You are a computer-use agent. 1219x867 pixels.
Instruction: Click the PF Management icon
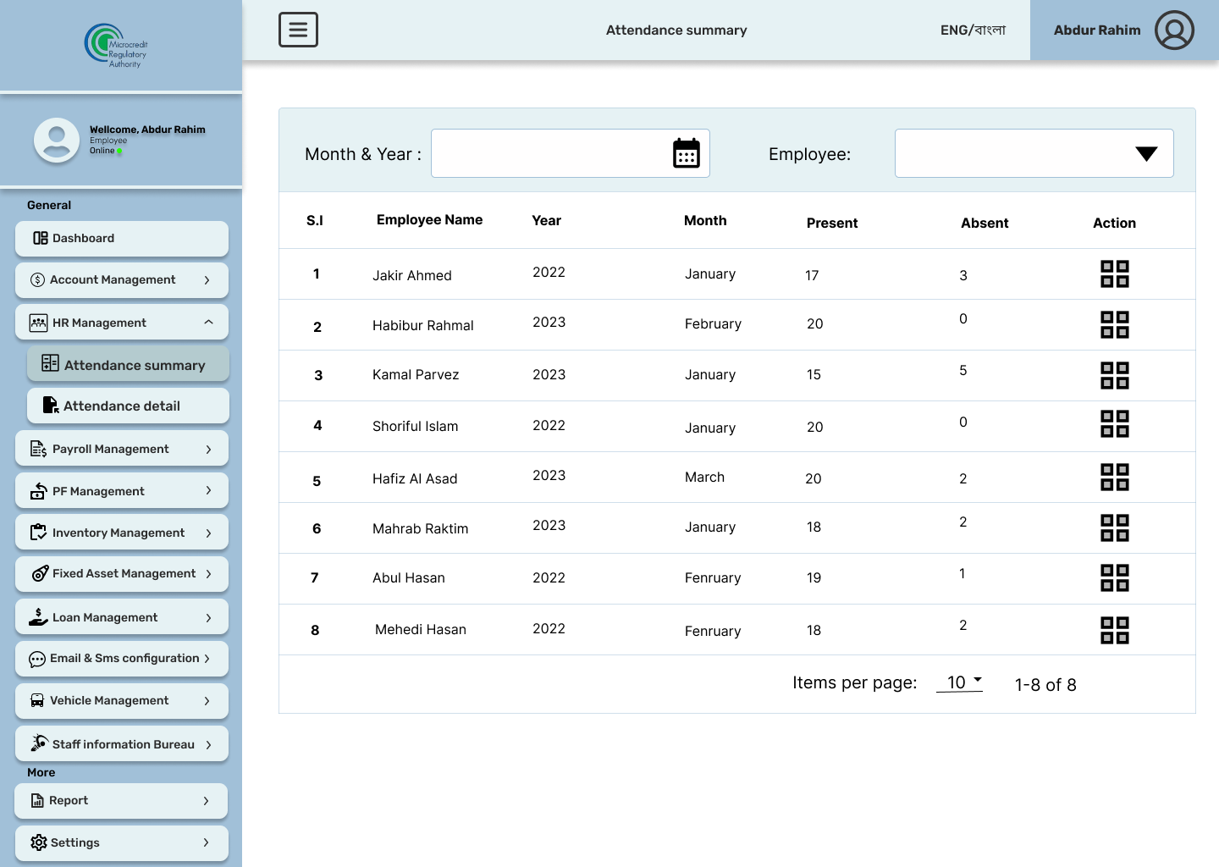[x=39, y=491]
